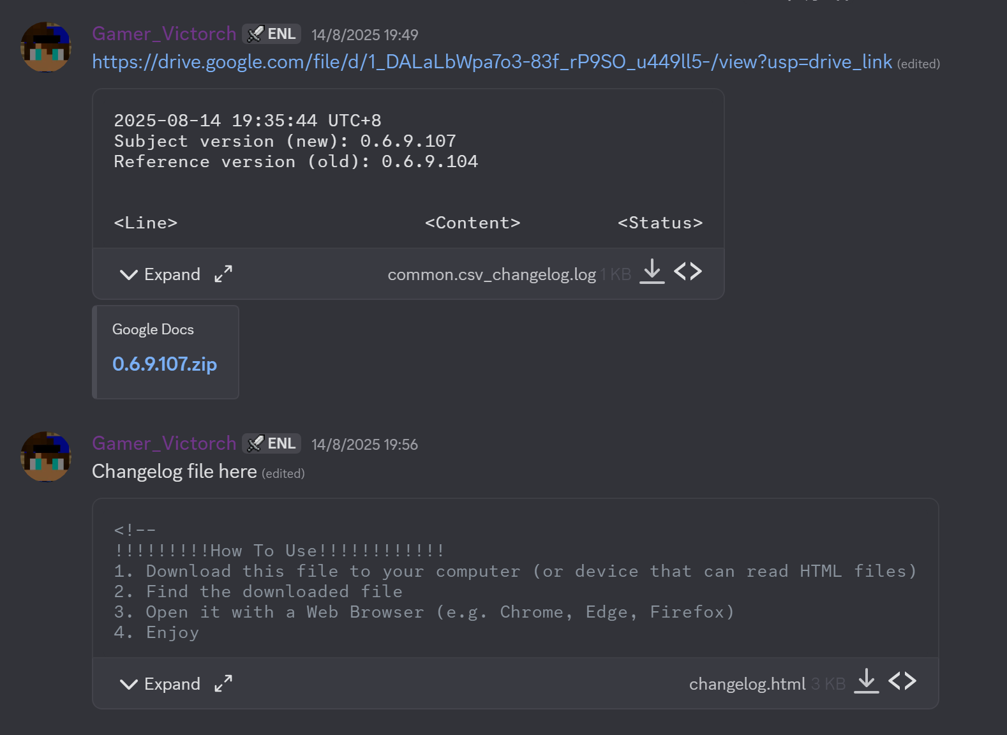Click the changelog.html file name
The width and height of the screenshot is (1007, 735).
coord(747,684)
